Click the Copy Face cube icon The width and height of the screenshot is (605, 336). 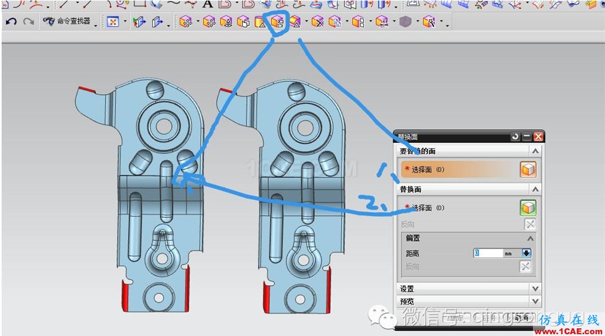(334, 22)
